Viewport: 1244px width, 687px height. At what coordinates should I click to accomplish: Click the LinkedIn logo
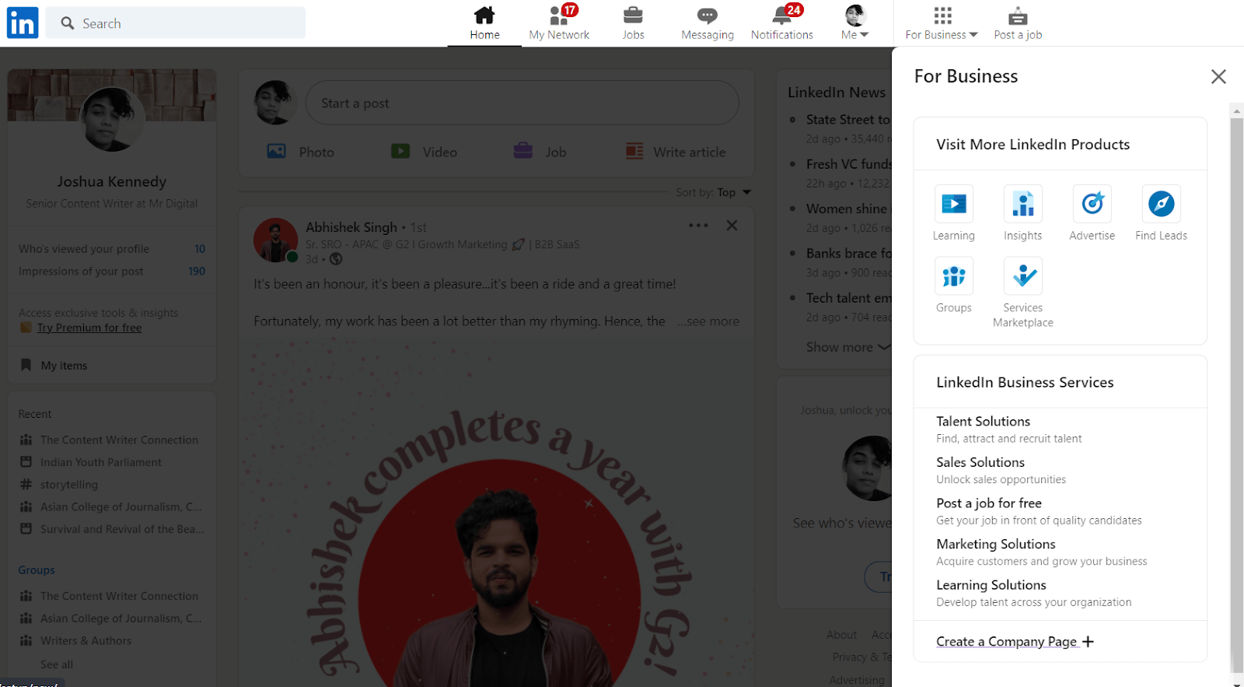point(23,23)
